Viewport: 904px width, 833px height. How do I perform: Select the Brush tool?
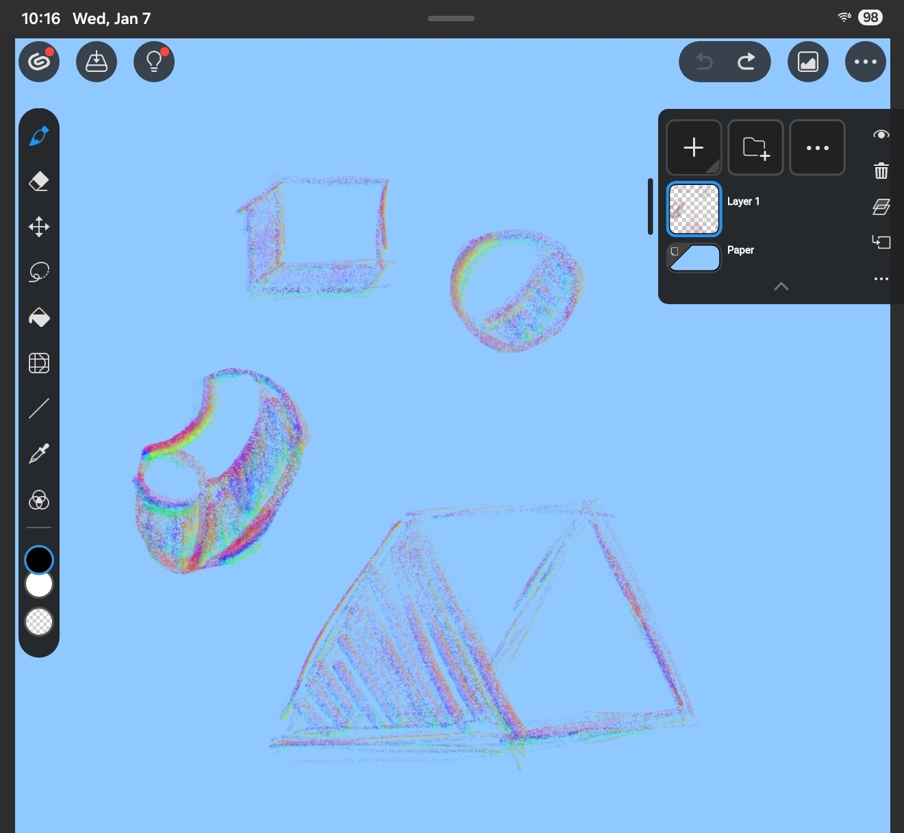tap(39, 136)
